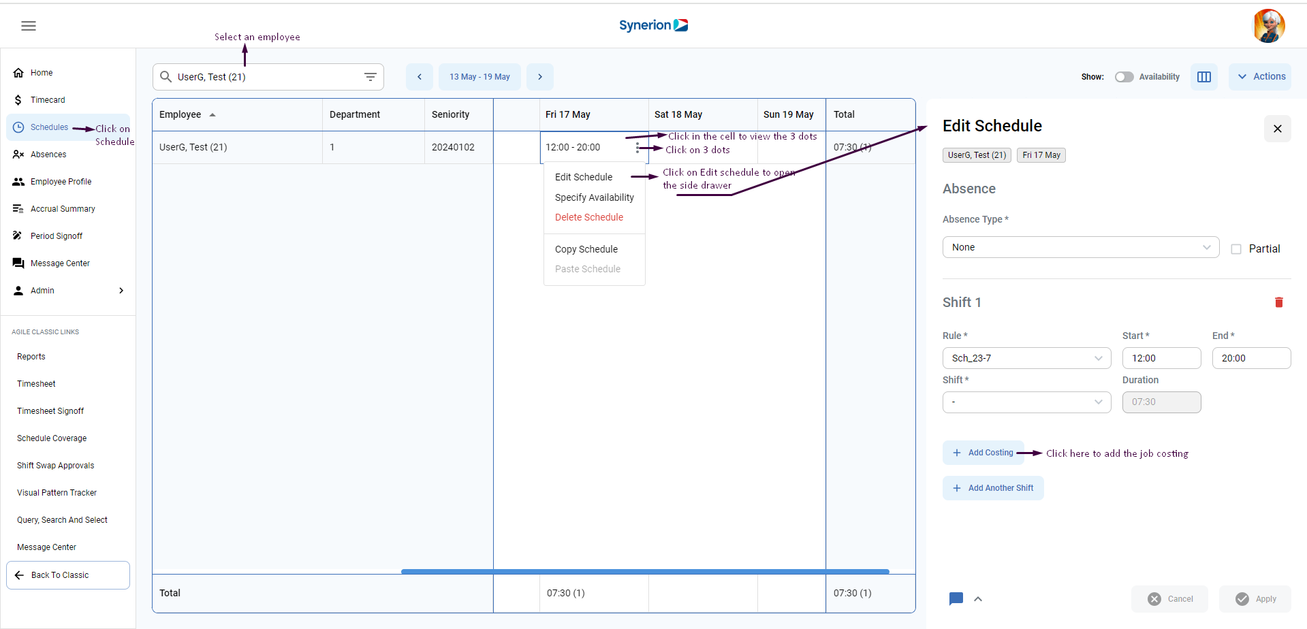Screen dimensions: 1307x629
Task: Click the Cancel button
Action: pos(1169,599)
